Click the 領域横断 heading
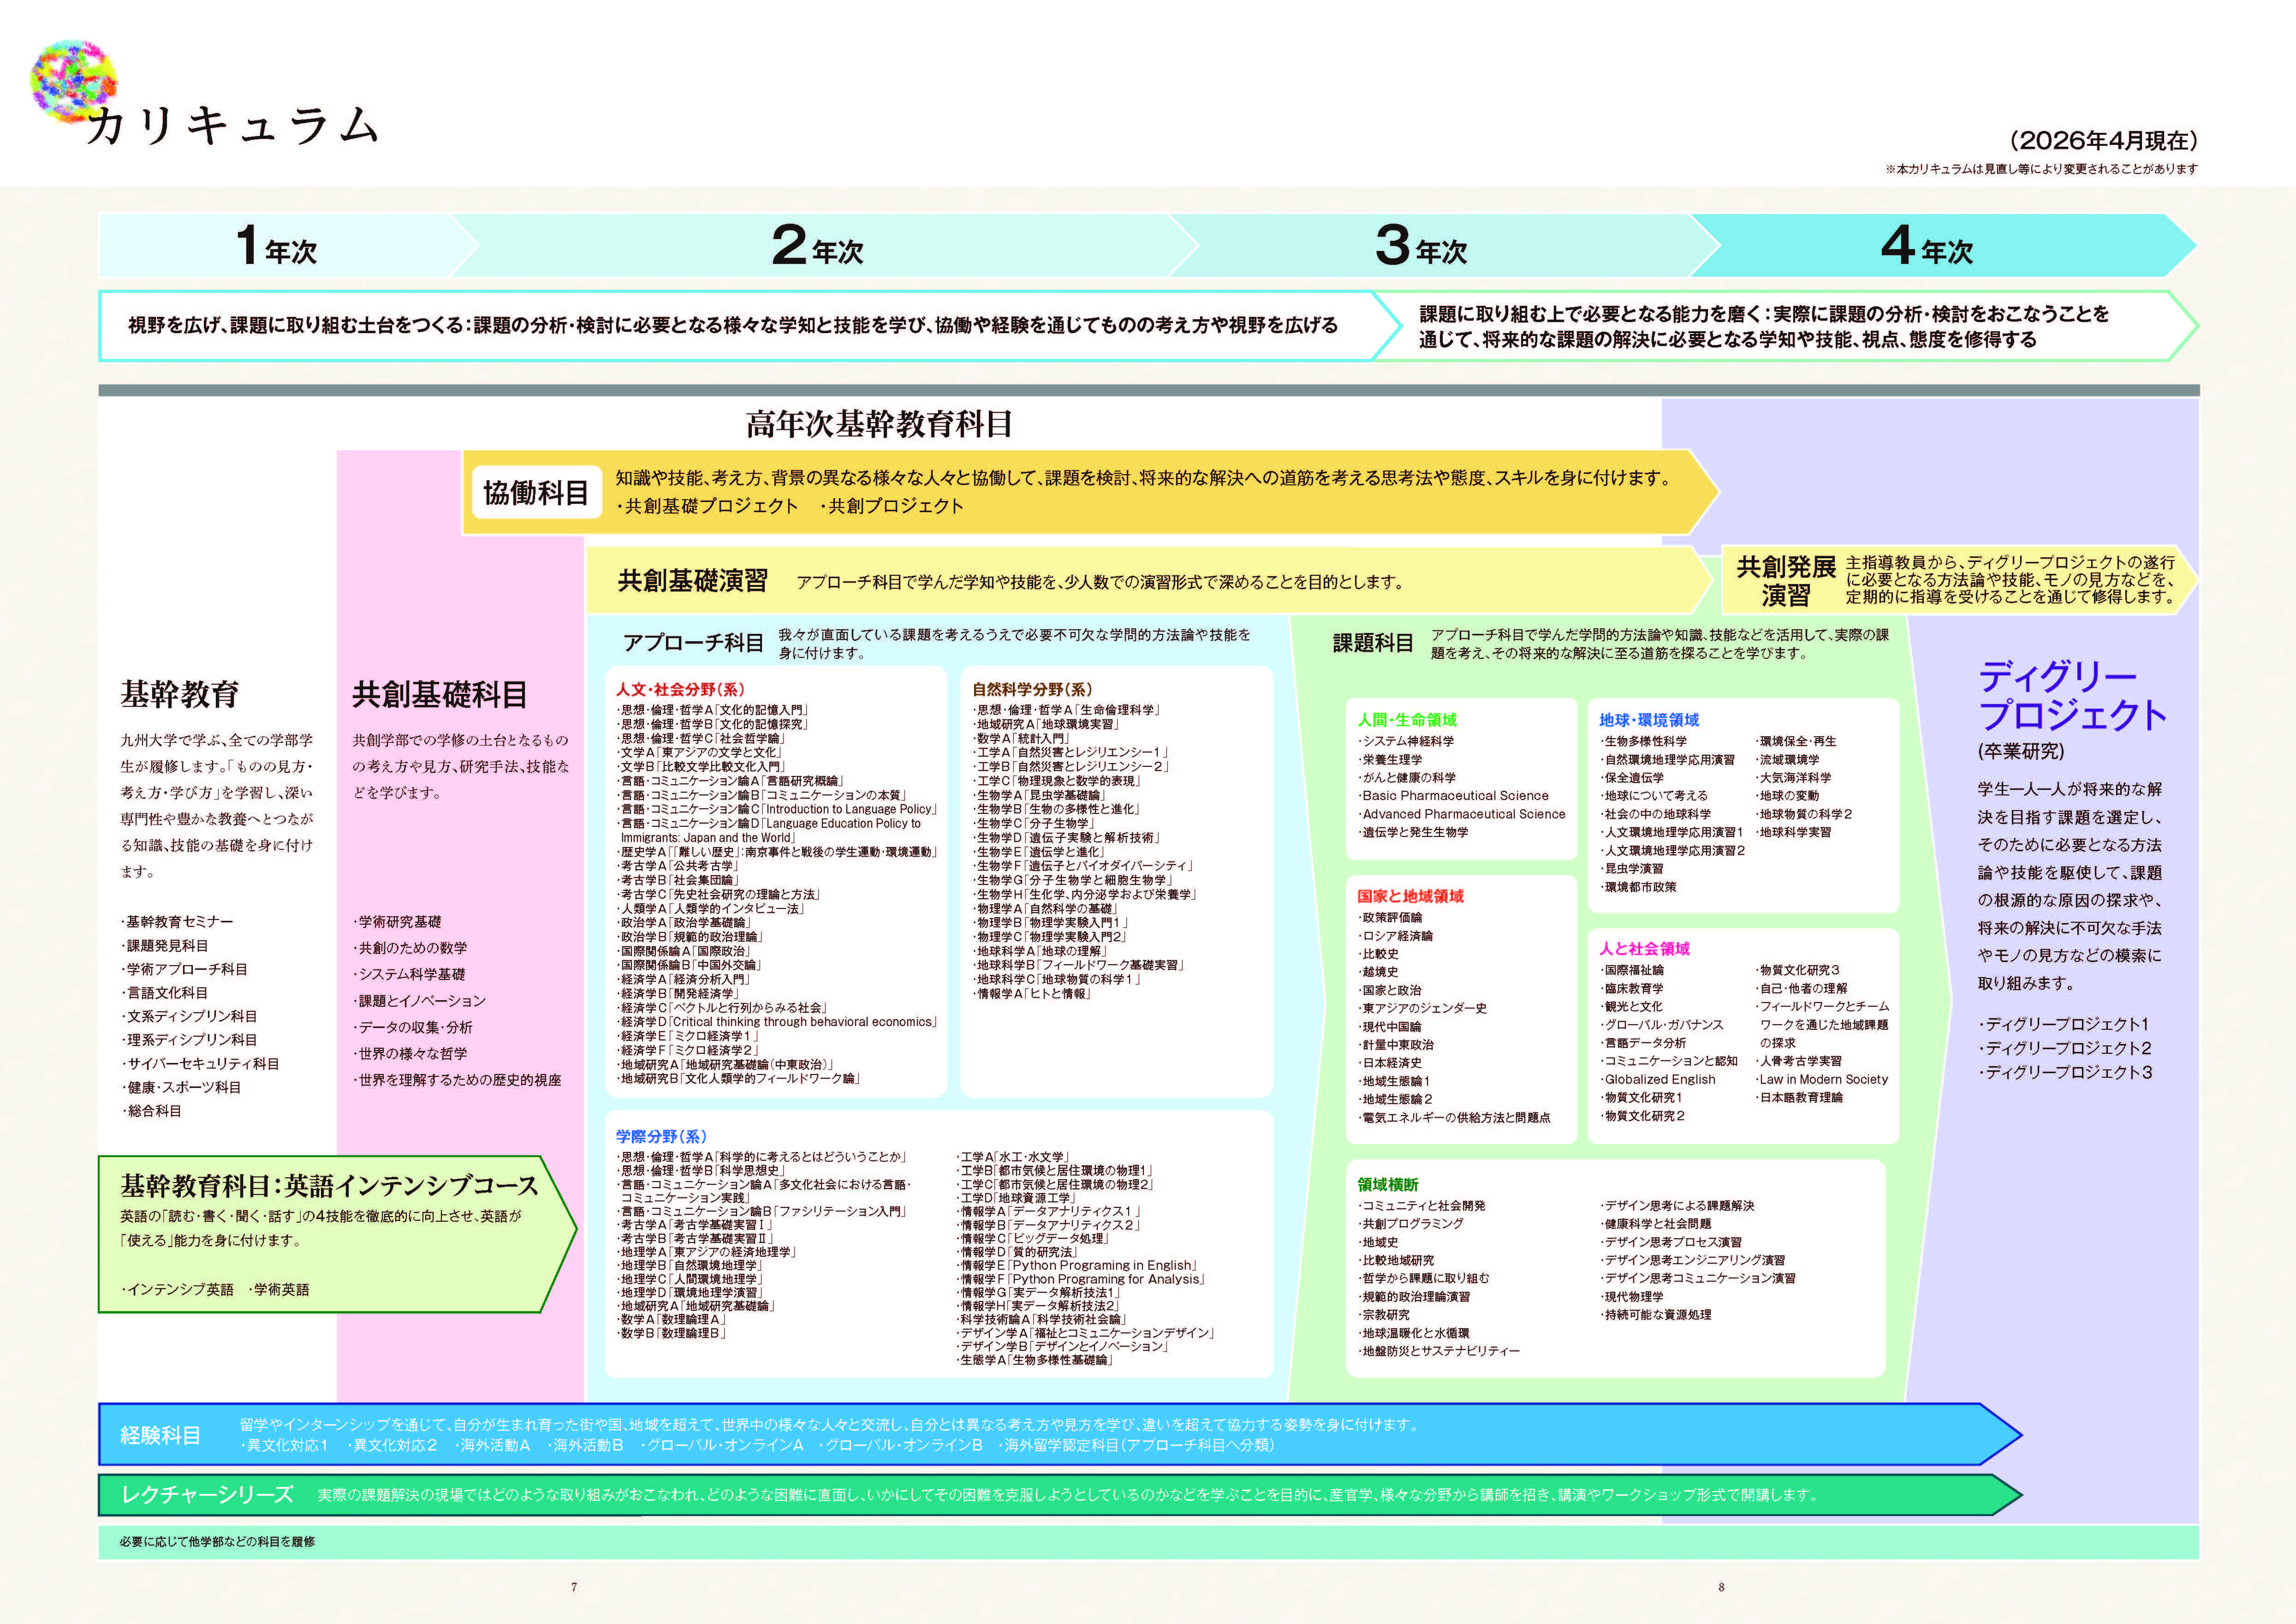This screenshot has height=1624, width=2296. [x=1388, y=1185]
